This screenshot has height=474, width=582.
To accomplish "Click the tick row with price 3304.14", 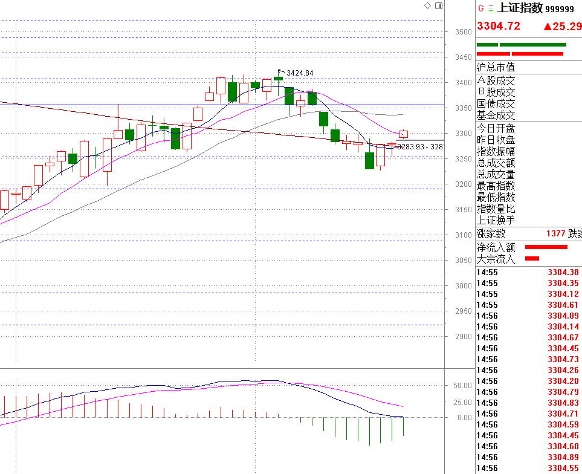I will point(529,326).
